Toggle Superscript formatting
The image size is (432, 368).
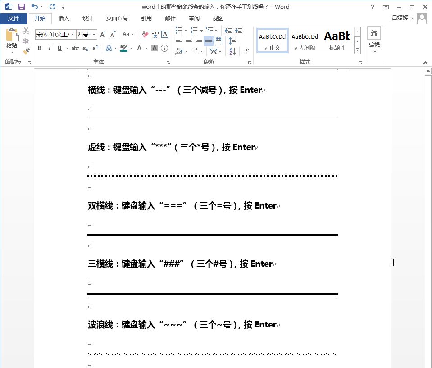(95, 48)
